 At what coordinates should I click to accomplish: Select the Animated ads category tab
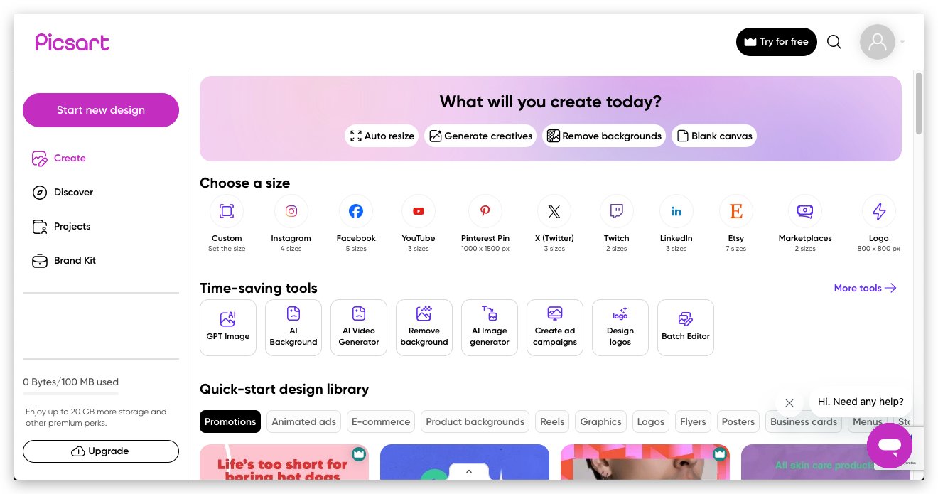click(x=303, y=421)
